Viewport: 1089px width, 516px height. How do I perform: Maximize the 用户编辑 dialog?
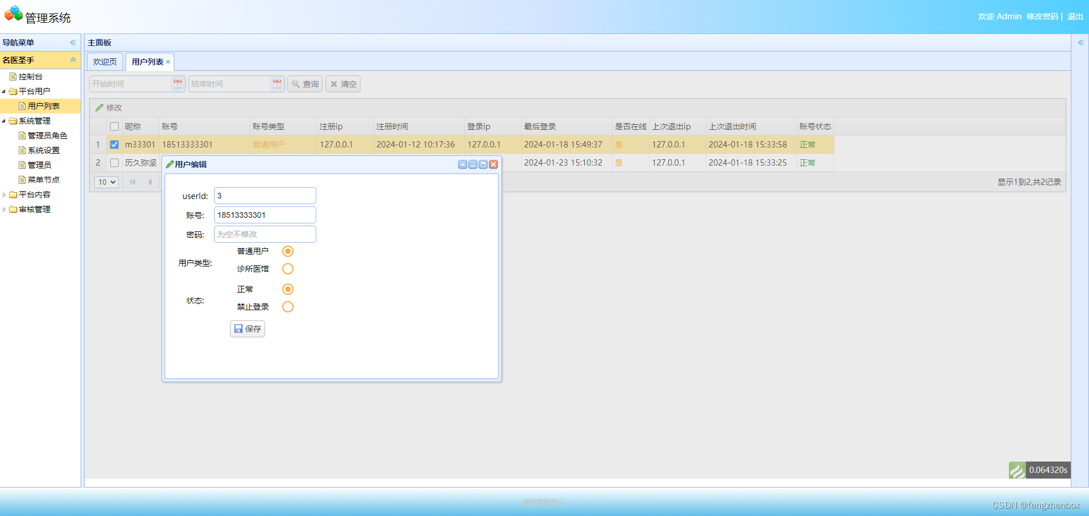pyautogui.click(x=483, y=164)
